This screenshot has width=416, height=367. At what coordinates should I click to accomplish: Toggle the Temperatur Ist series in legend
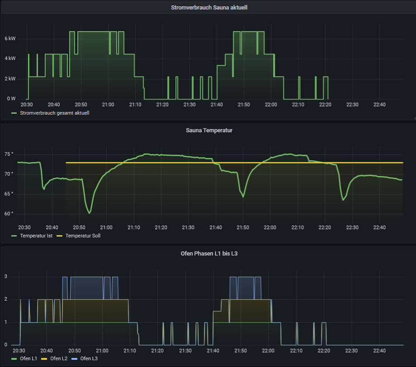pyautogui.click(x=37, y=236)
